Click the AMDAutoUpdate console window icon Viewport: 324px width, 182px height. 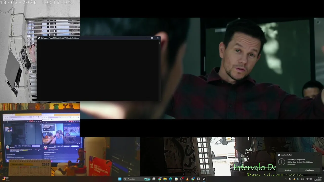[39, 38]
